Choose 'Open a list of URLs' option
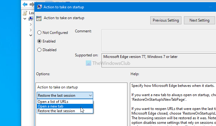The height and width of the screenshot is (126, 216). click(x=53, y=102)
